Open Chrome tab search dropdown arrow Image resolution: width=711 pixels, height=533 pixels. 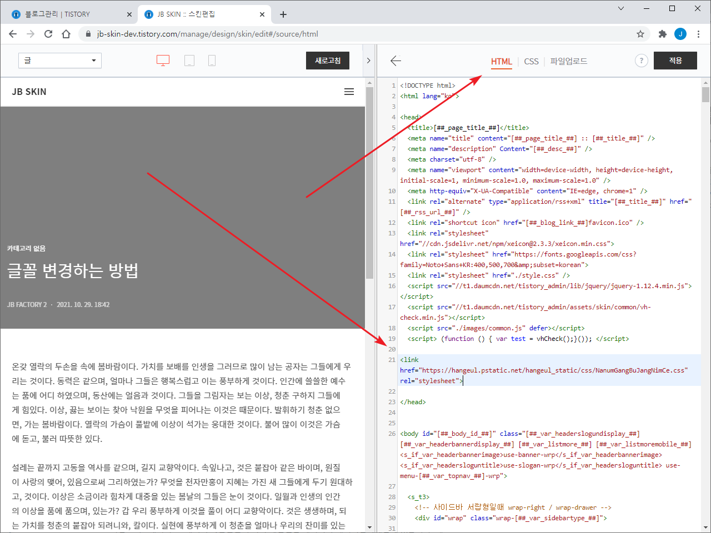coord(621,8)
